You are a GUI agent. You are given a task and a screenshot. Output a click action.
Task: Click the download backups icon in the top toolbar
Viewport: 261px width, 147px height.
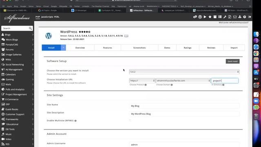(x=240, y=17)
